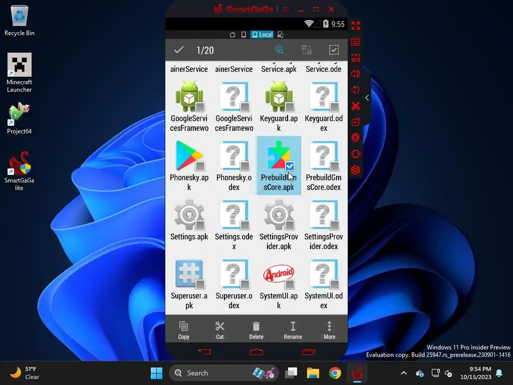Select the Settings.odex file icon

click(x=234, y=215)
